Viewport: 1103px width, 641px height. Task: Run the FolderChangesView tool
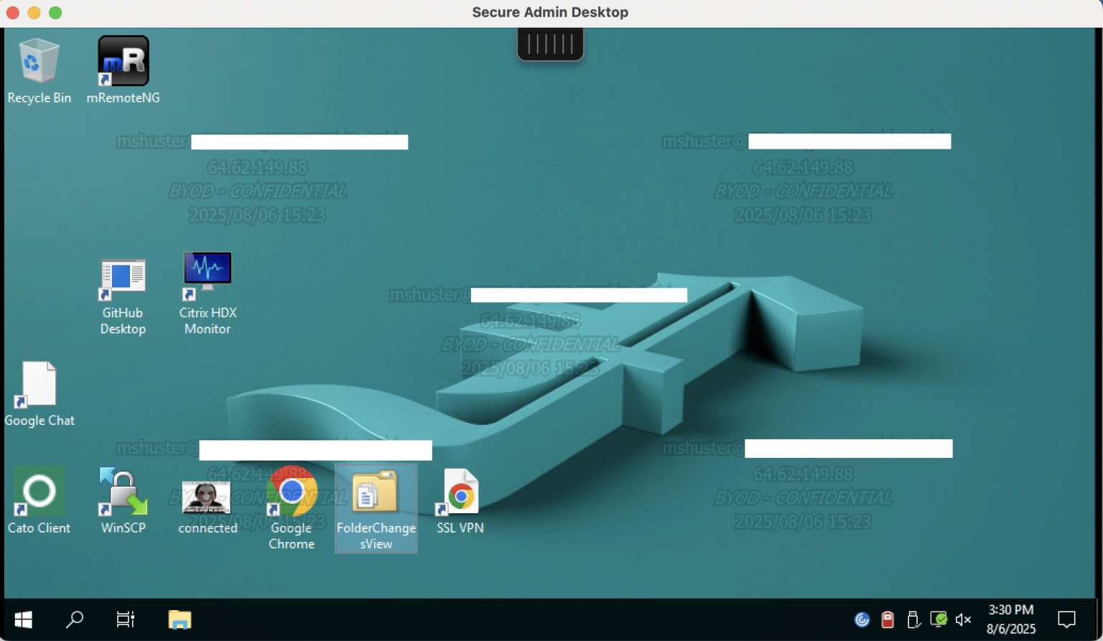click(376, 495)
